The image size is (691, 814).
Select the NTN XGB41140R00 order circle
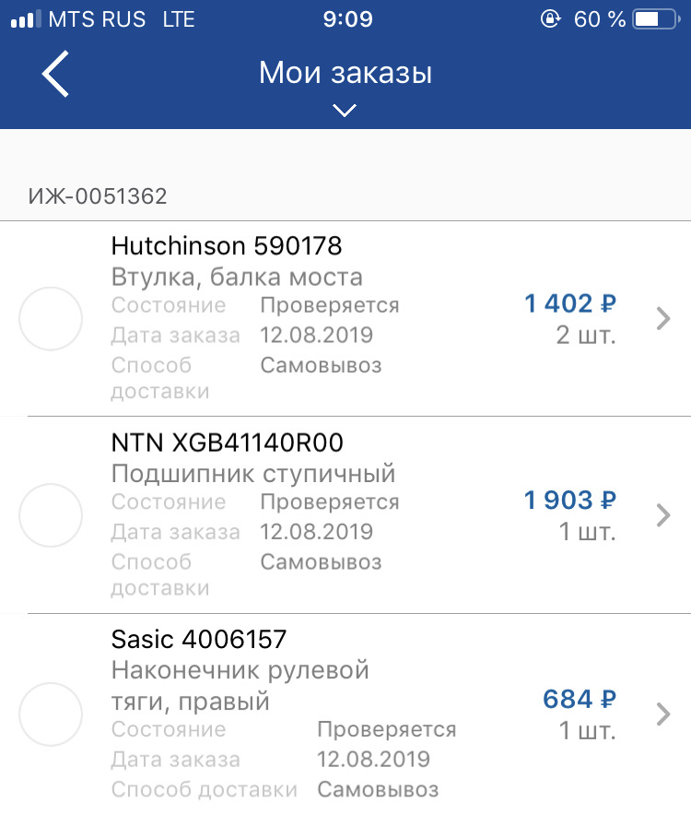[x=51, y=515]
